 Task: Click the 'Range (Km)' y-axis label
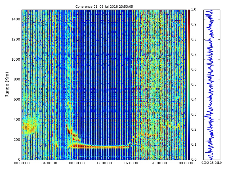(x=7, y=85)
